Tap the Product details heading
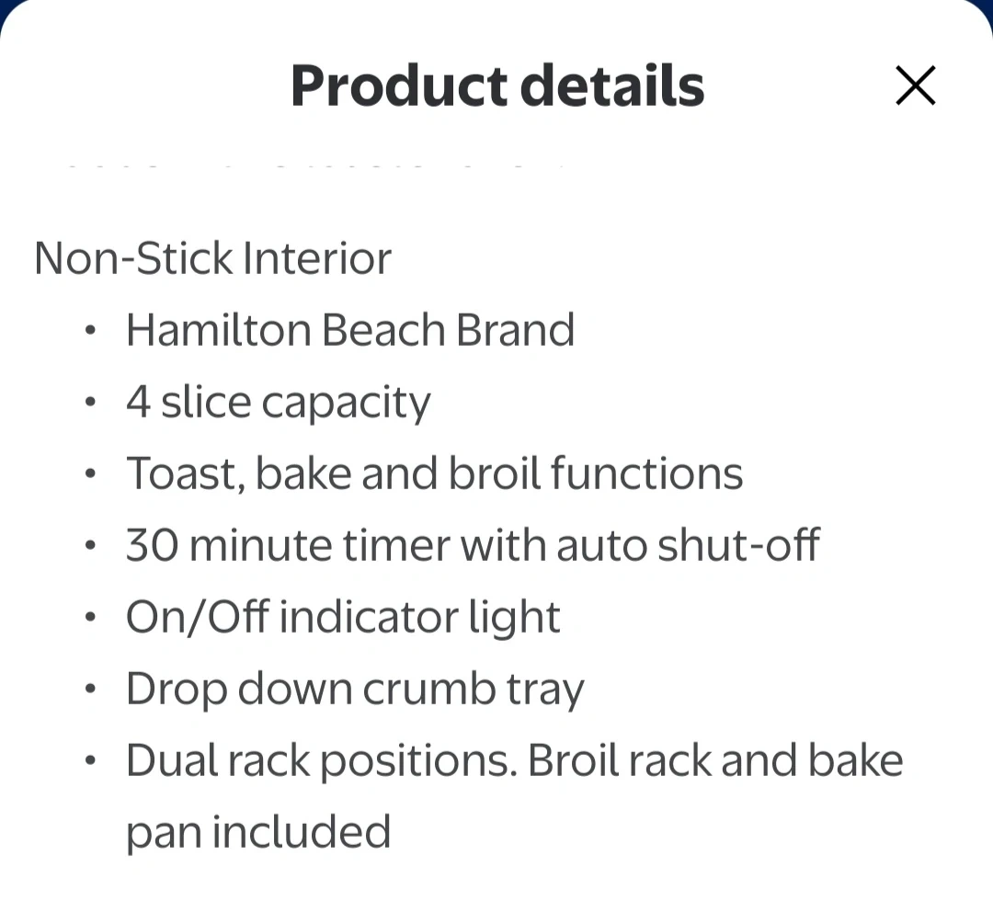This screenshot has width=993, height=924. (497, 86)
